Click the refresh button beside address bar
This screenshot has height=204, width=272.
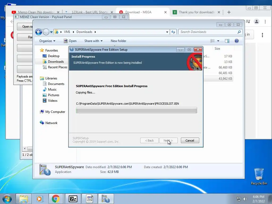[173, 32]
